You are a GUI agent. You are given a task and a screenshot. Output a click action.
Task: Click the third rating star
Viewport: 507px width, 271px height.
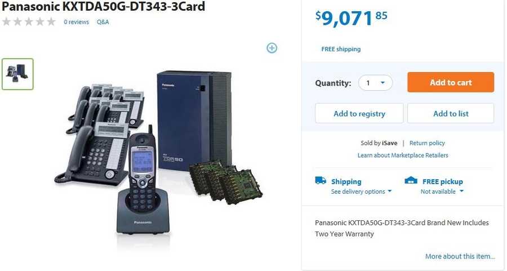pos(29,21)
